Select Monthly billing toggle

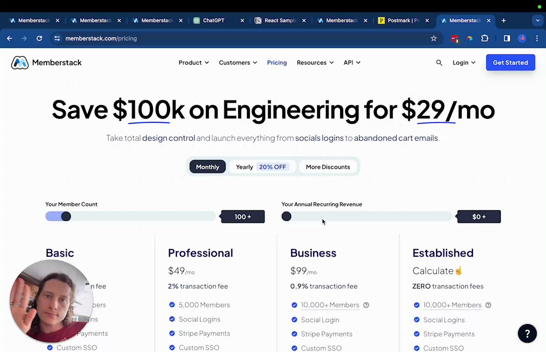tap(207, 167)
